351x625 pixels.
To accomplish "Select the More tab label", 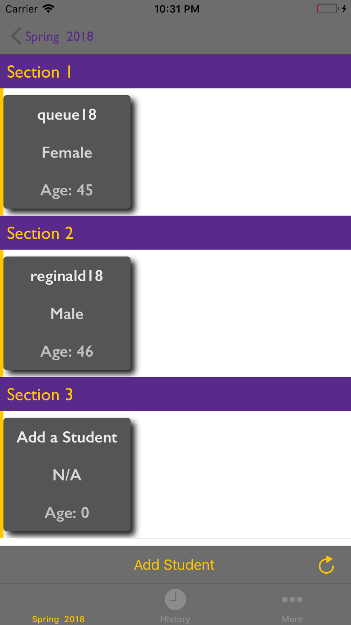I will (292, 619).
